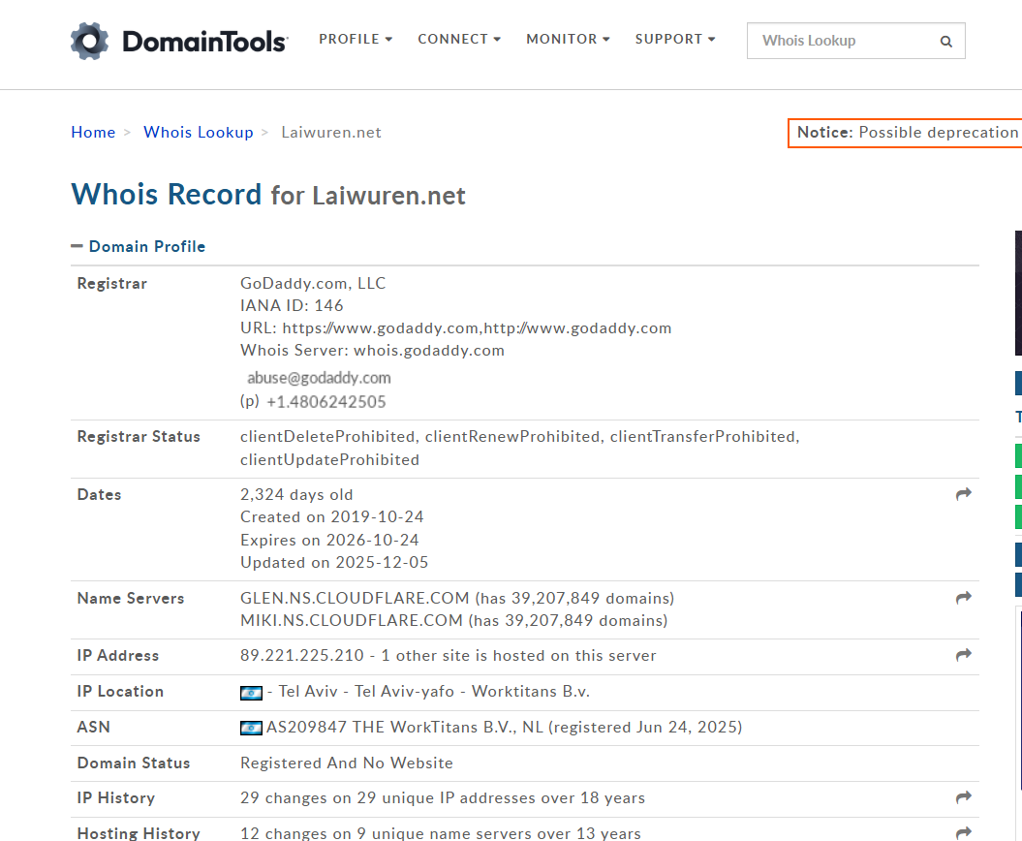Click the flag icon in ASN row

tap(251, 728)
